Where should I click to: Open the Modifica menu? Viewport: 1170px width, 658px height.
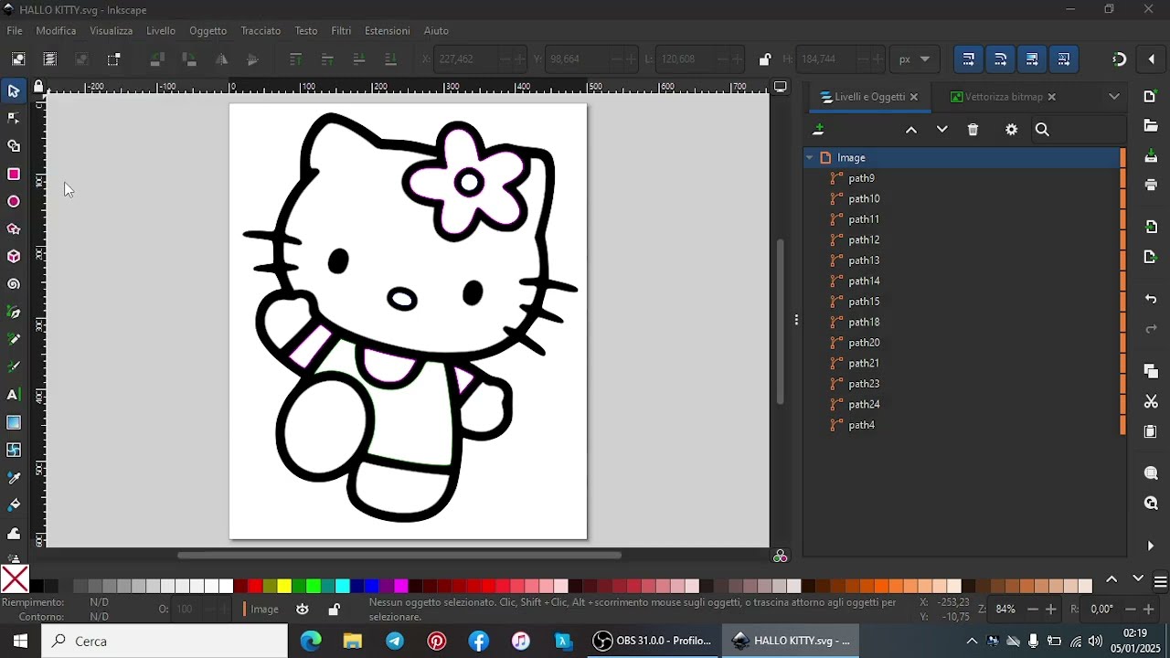tap(56, 31)
